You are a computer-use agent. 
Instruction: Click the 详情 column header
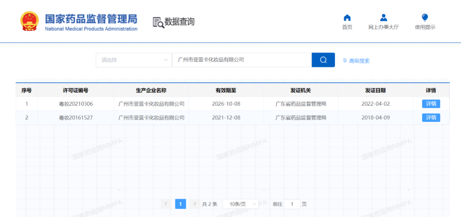[431, 90]
